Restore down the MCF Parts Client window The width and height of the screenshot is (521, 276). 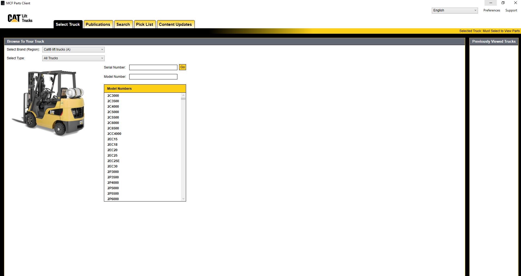(x=503, y=3)
